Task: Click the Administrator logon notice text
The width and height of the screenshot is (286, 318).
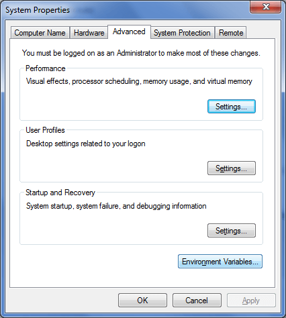Action: (x=141, y=53)
